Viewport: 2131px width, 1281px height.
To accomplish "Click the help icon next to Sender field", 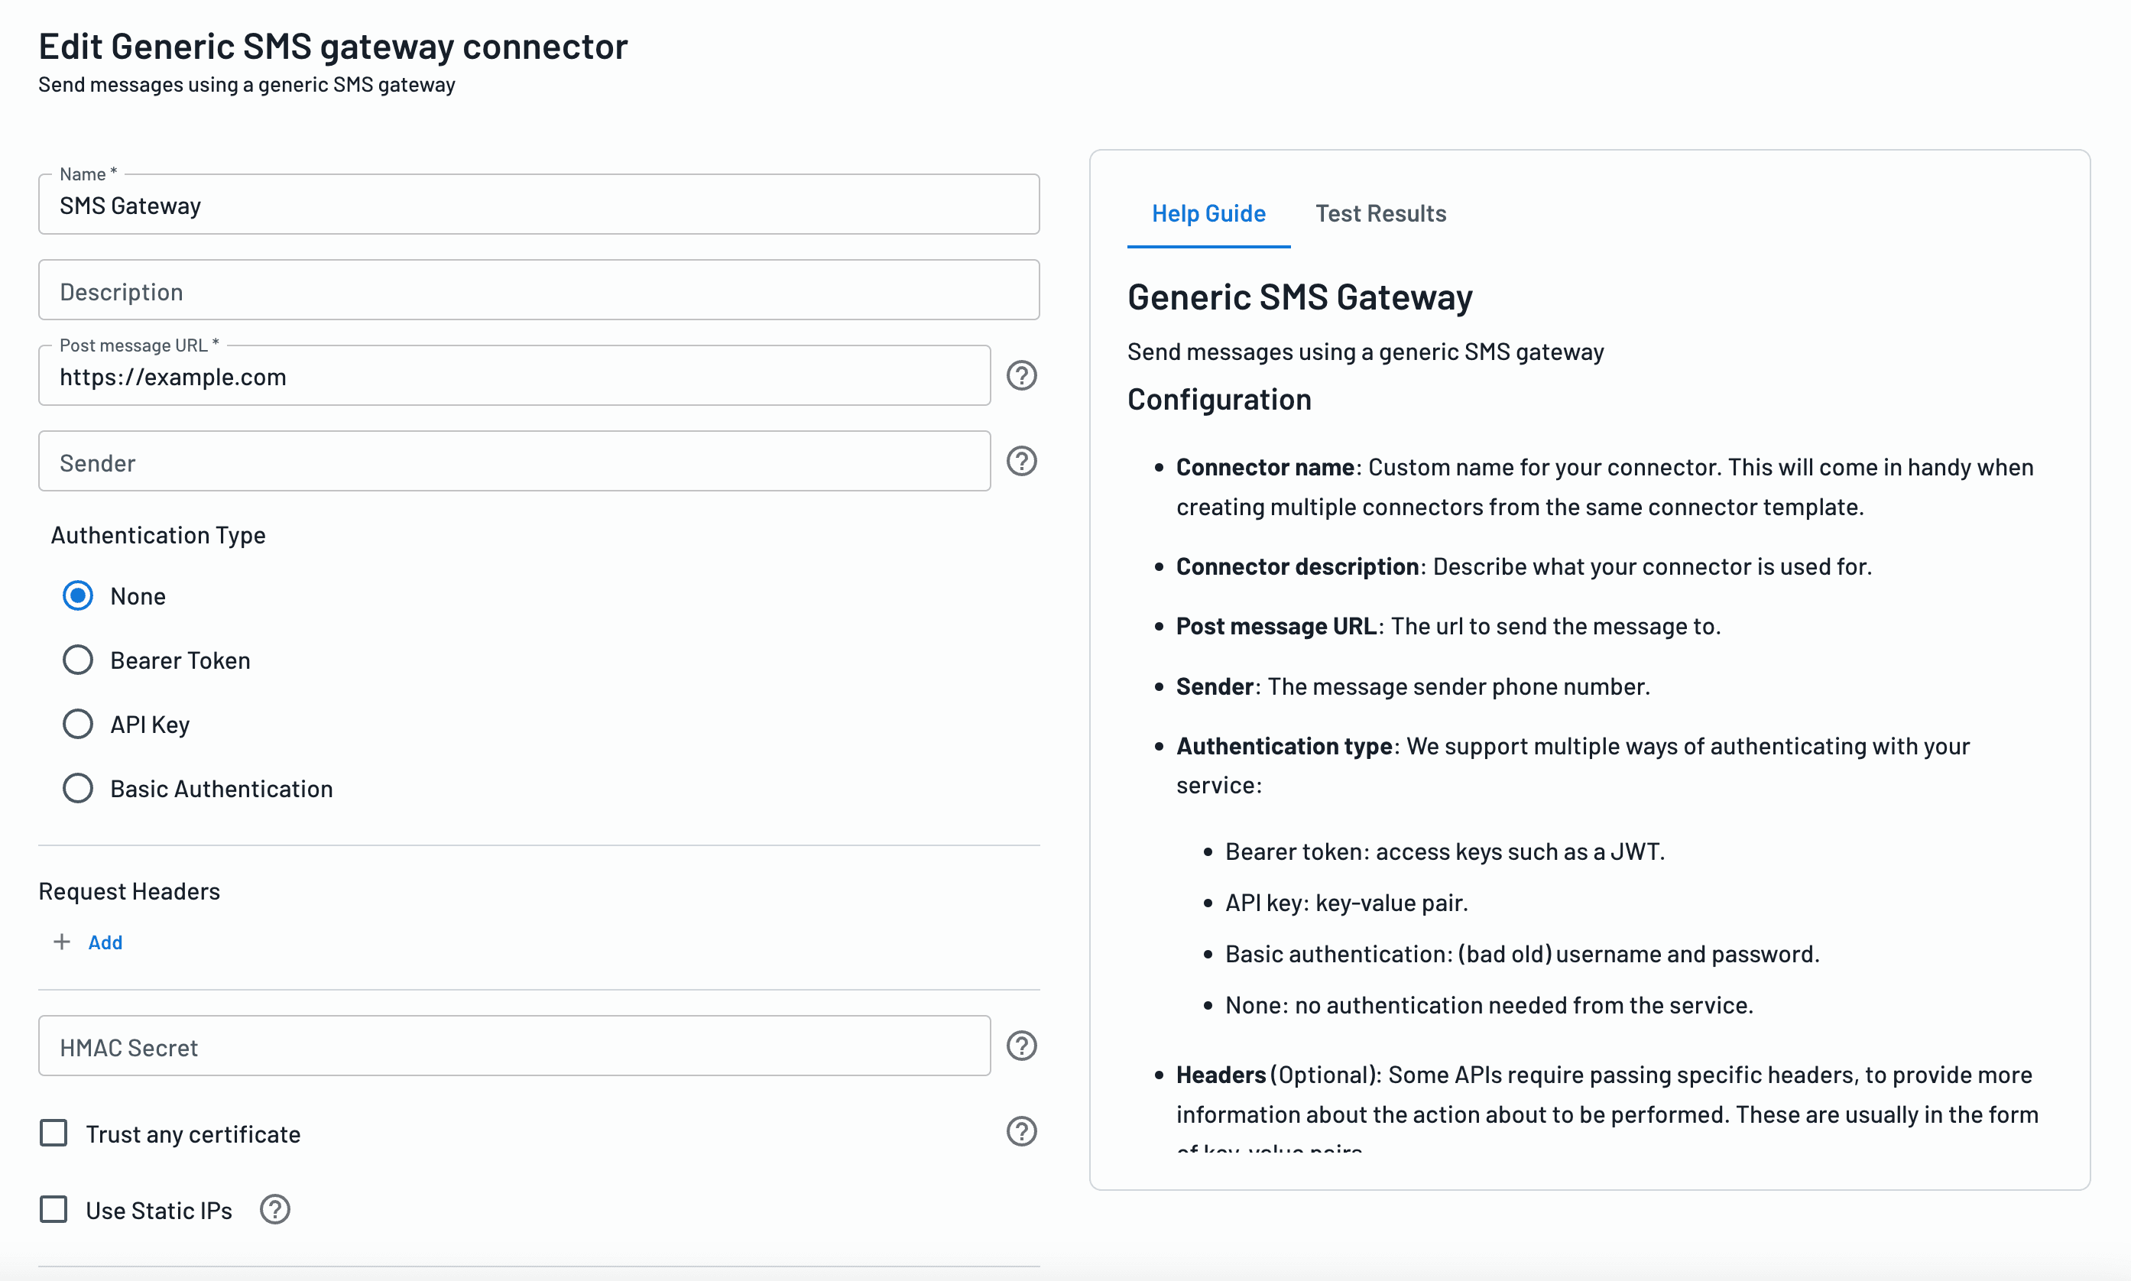I will (1021, 461).
